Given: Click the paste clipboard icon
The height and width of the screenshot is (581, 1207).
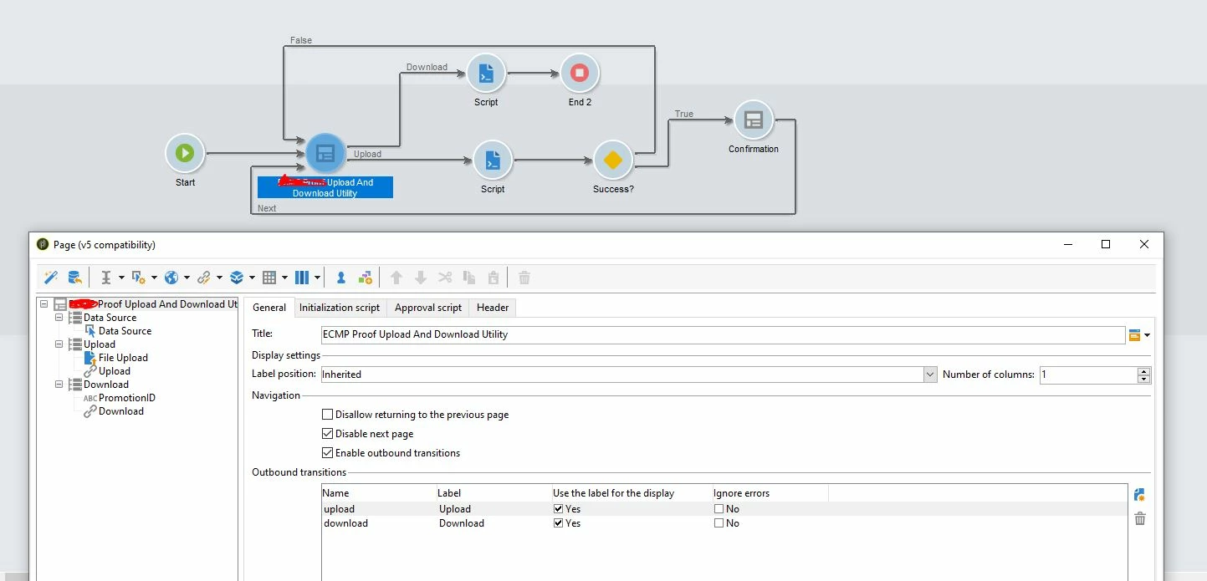Looking at the screenshot, I should pyautogui.click(x=494, y=278).
